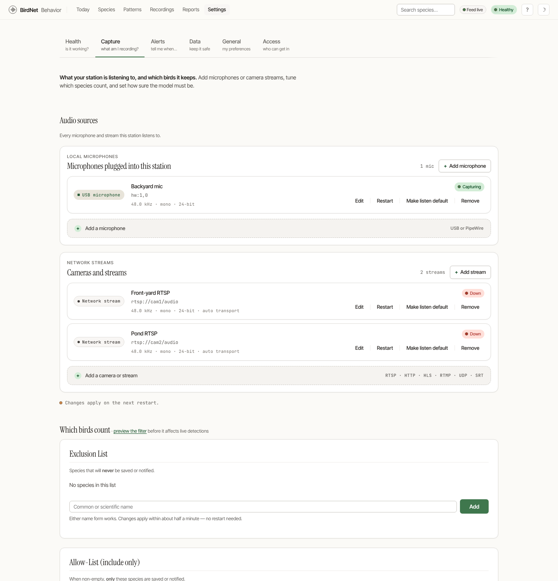Switch to the Health settings tab
This screenshot has width=558, height=581.
tap(77, 45)
